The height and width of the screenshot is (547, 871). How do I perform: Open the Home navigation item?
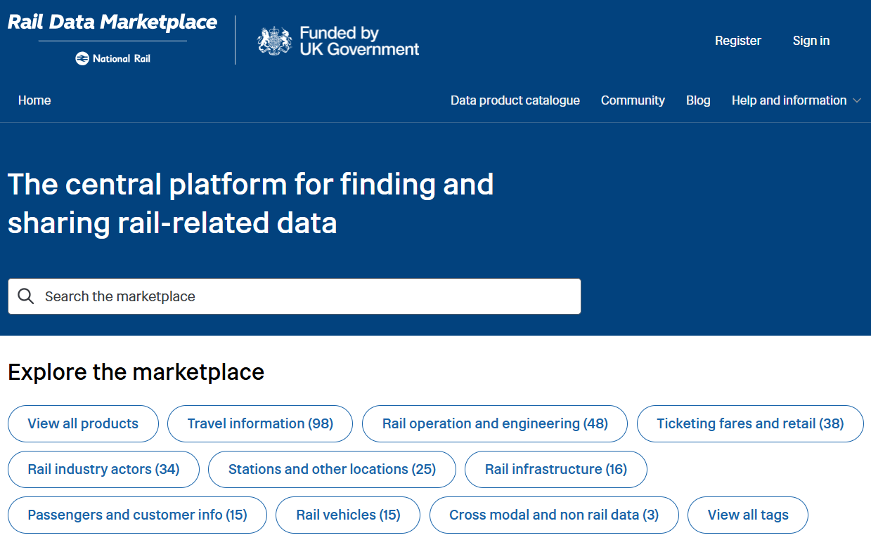pyautogui.click(x=34, y=100)
